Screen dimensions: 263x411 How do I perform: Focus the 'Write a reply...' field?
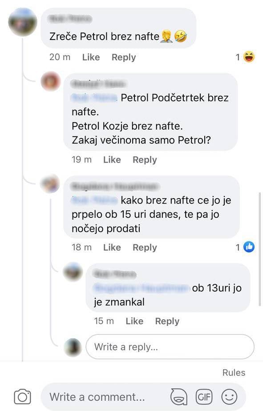170,347
